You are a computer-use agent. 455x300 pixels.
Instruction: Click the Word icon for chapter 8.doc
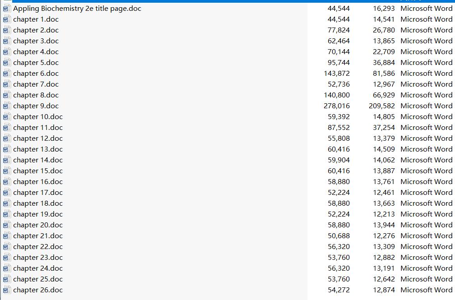click(x=7, y=95)
